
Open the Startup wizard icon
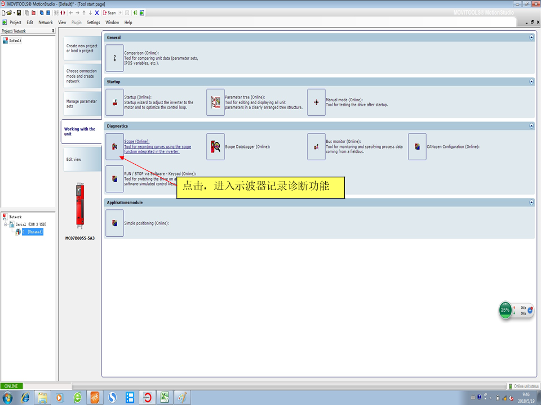pyautogui.click(x=114, y=102)
